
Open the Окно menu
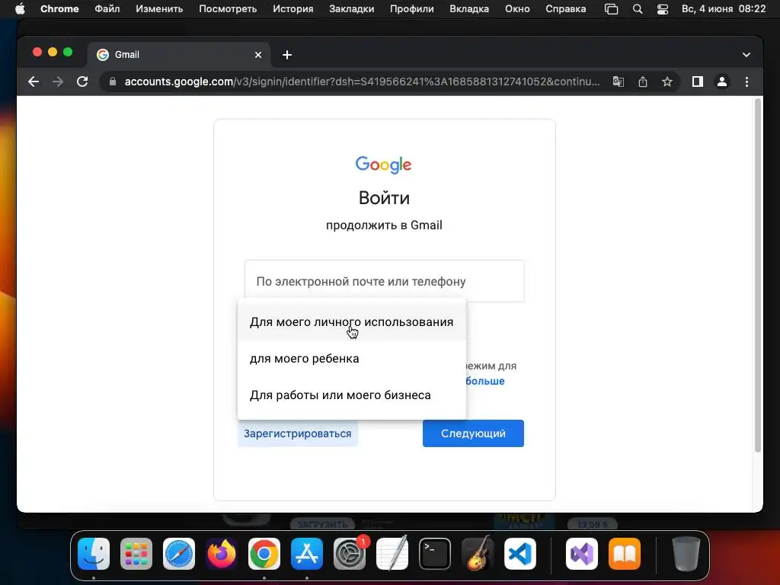pyautogui.click(x=517, y=9)
